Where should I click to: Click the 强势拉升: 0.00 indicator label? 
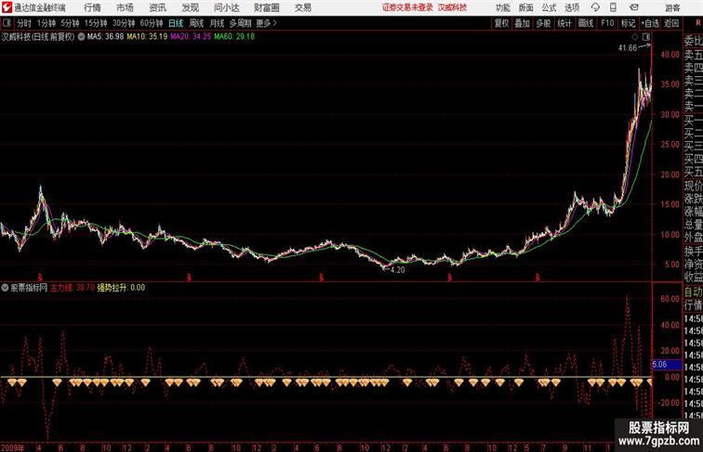121,288
